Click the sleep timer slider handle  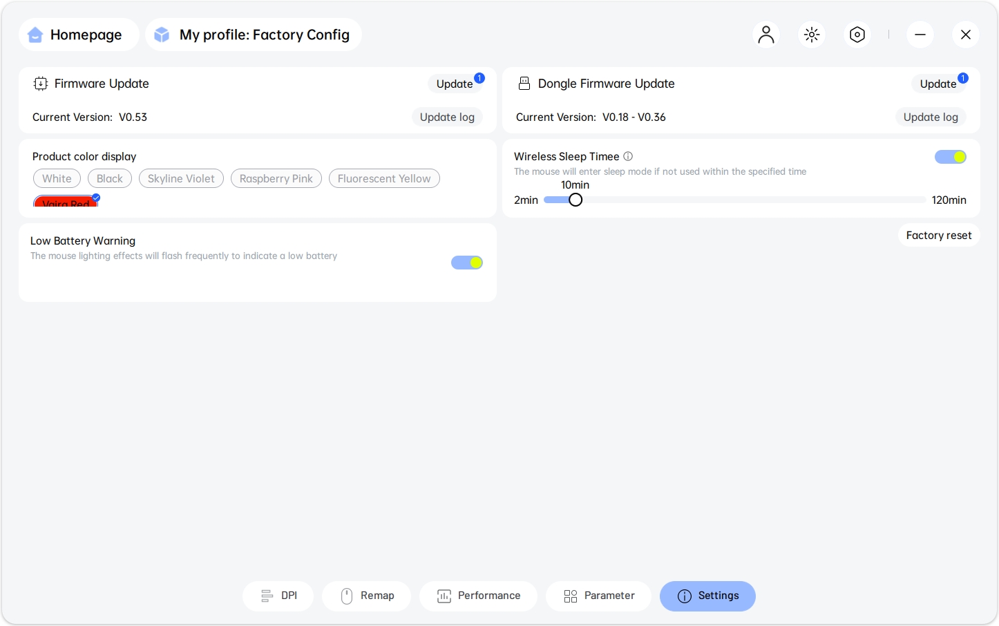point(575,200)
